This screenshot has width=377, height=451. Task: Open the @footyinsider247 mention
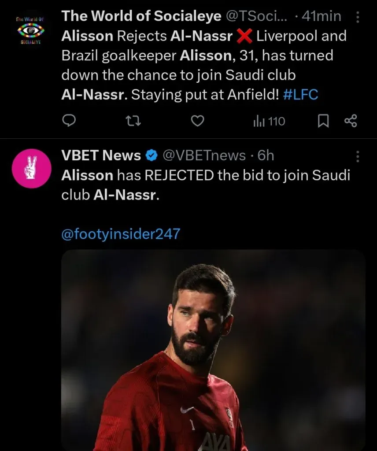click(x=121, y=233)
